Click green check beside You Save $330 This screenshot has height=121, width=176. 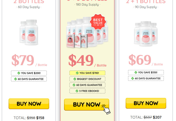[136, 72]
